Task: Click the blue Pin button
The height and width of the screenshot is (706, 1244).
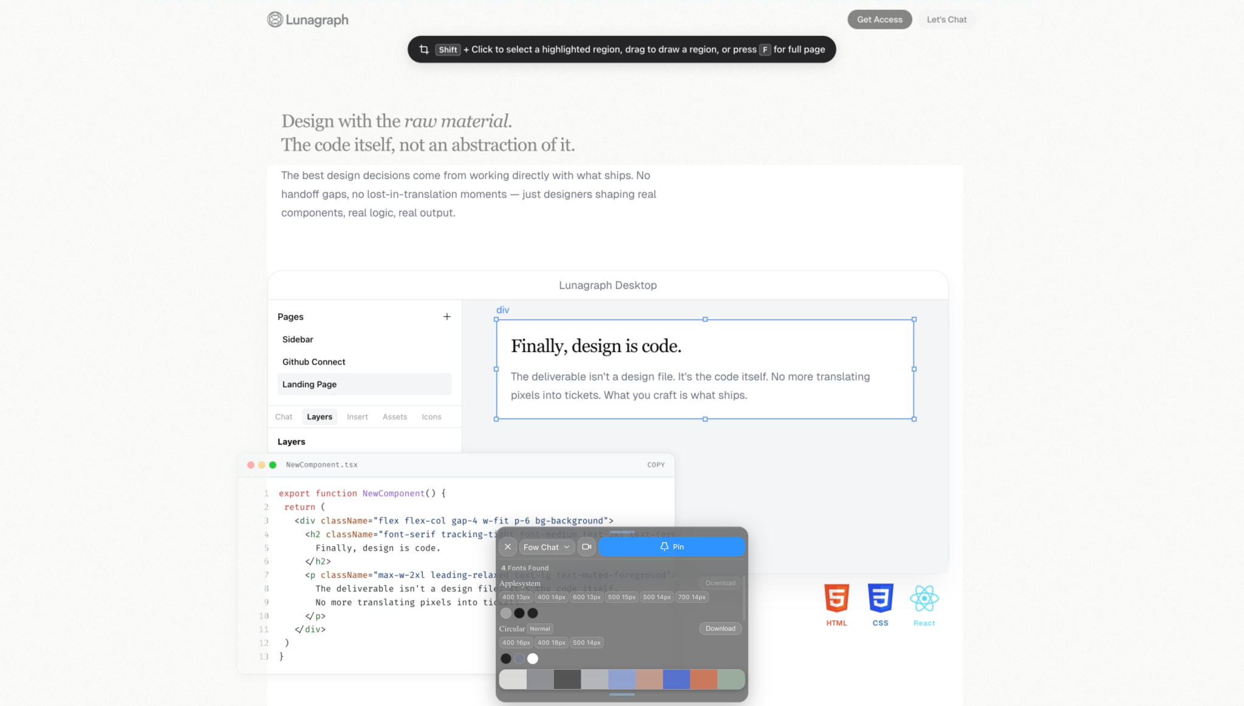Action: [x=672, y=547]
